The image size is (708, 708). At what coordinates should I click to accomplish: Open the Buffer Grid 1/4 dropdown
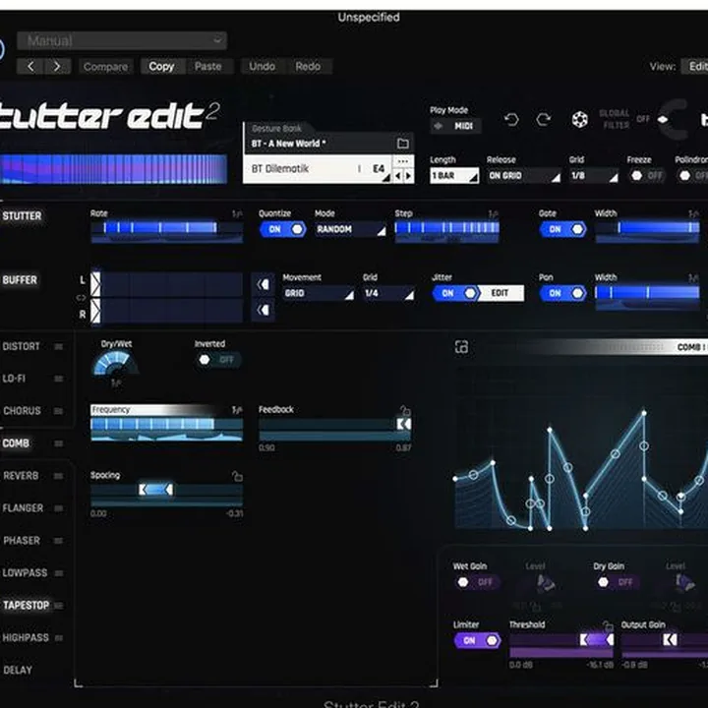pyautogui.click(x=388, y=293)
